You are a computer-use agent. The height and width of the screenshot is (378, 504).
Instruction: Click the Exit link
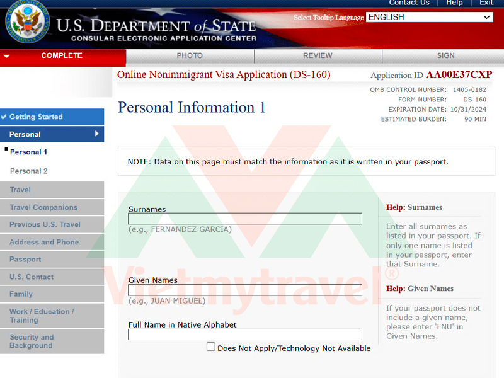[x=486, y=3]
